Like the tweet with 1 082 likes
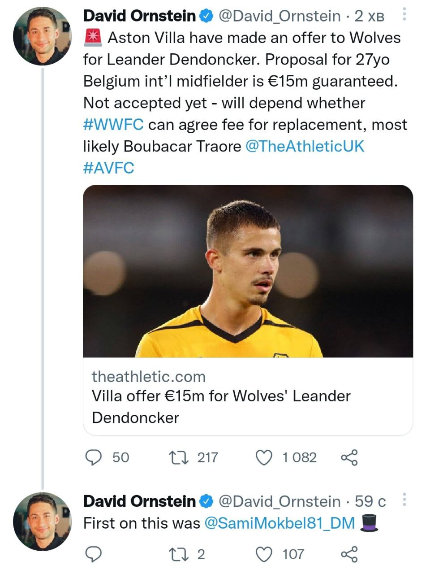The image size is (426, 574). click(264, 457)
